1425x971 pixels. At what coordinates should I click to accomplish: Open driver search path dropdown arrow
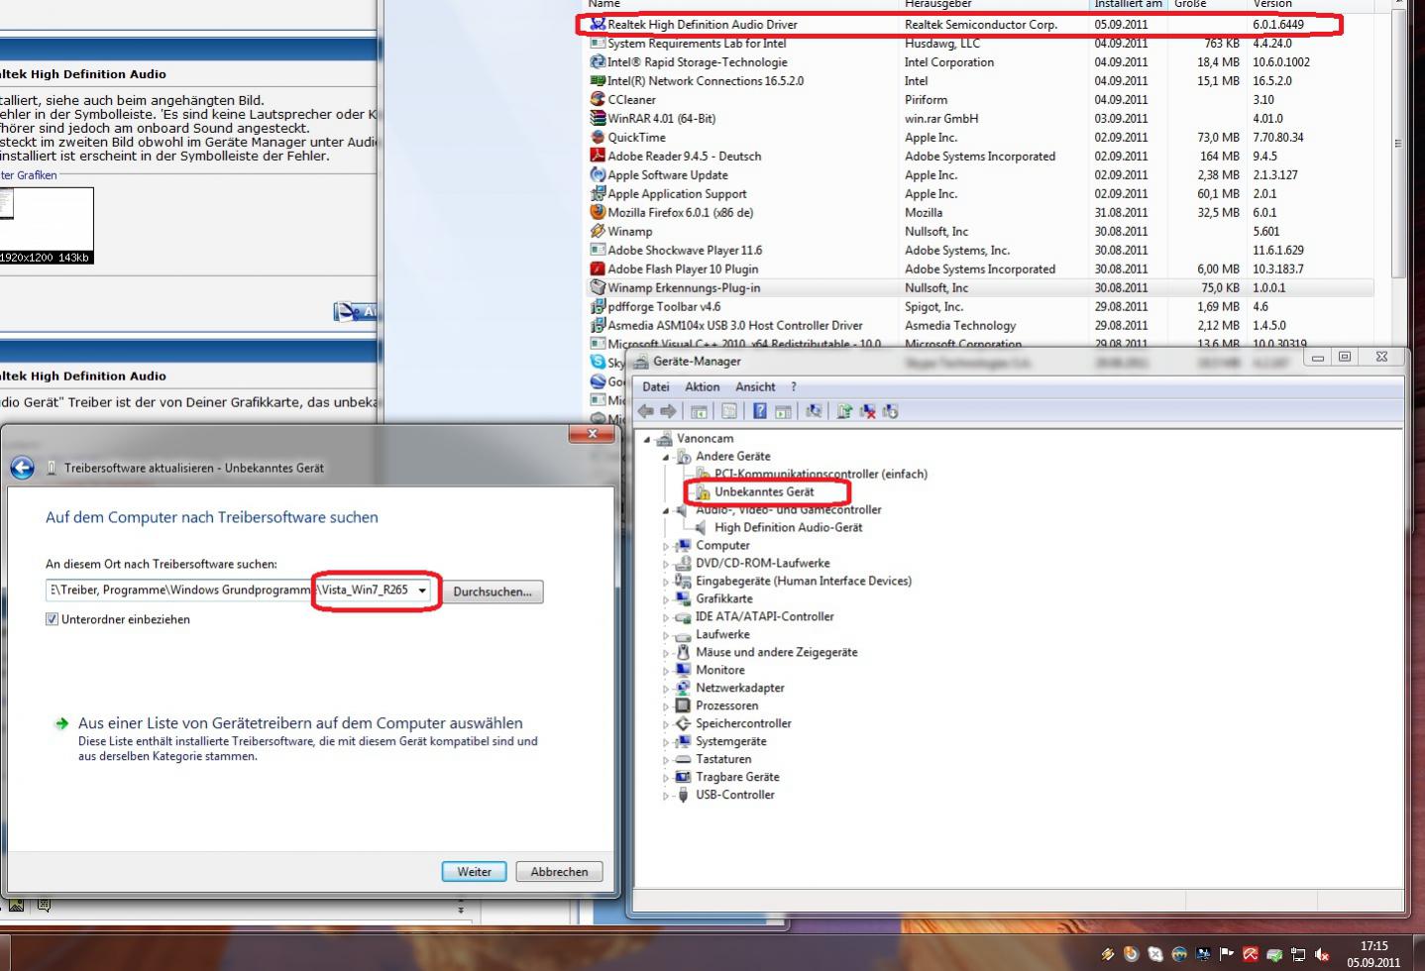[x=422, y=591]
